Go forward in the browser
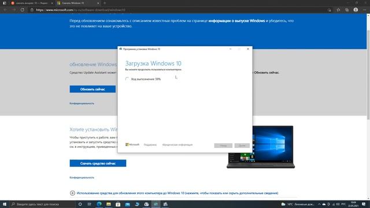Image resolution: width=370 pixels, height=208 pixels. [14, 10]
